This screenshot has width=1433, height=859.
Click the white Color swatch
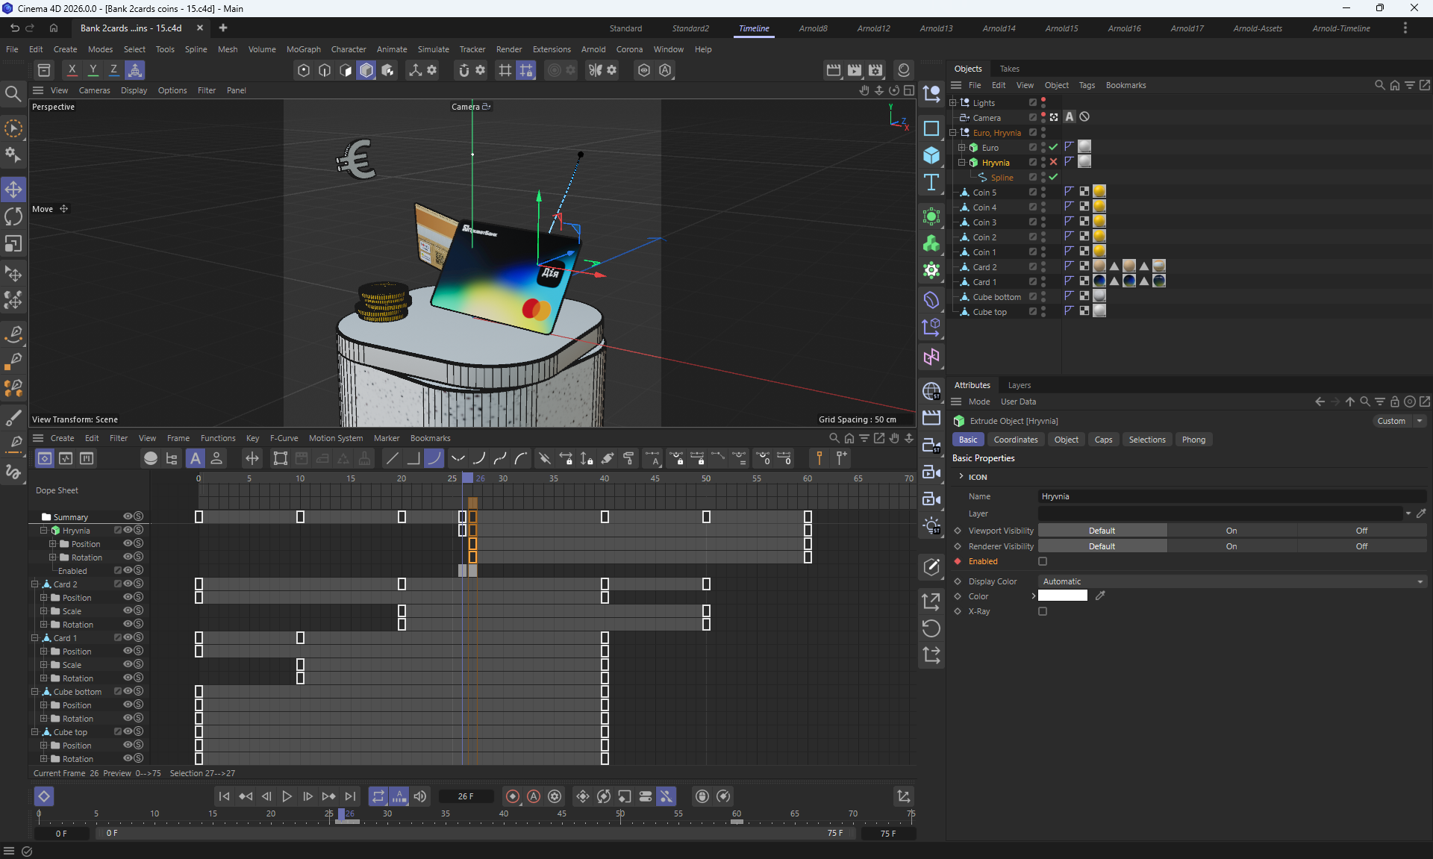click(x=1062, y=596)
